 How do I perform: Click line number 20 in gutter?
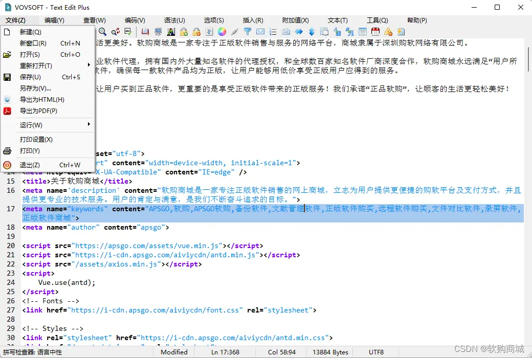(11, 245)
